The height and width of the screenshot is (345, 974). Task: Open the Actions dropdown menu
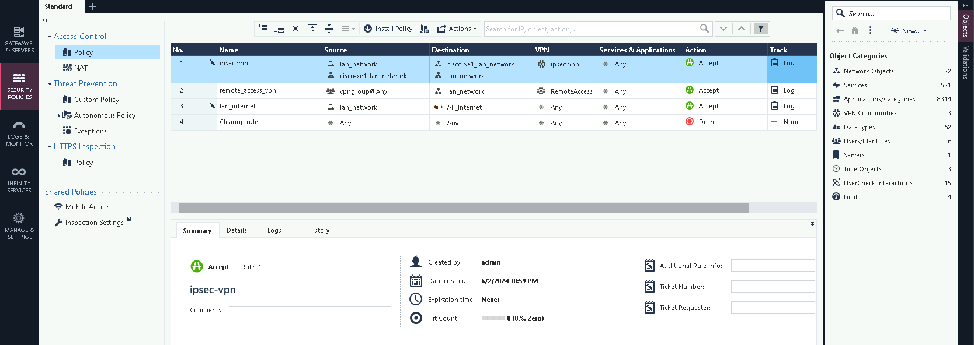[457, 29]
